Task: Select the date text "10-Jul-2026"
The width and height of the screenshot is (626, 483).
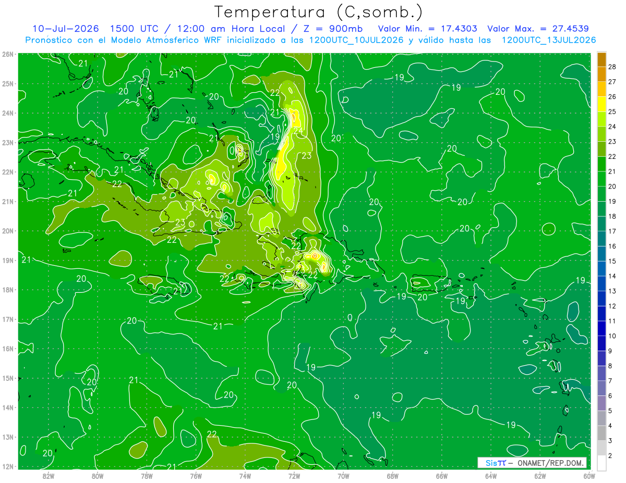Action: click(66, 29)
